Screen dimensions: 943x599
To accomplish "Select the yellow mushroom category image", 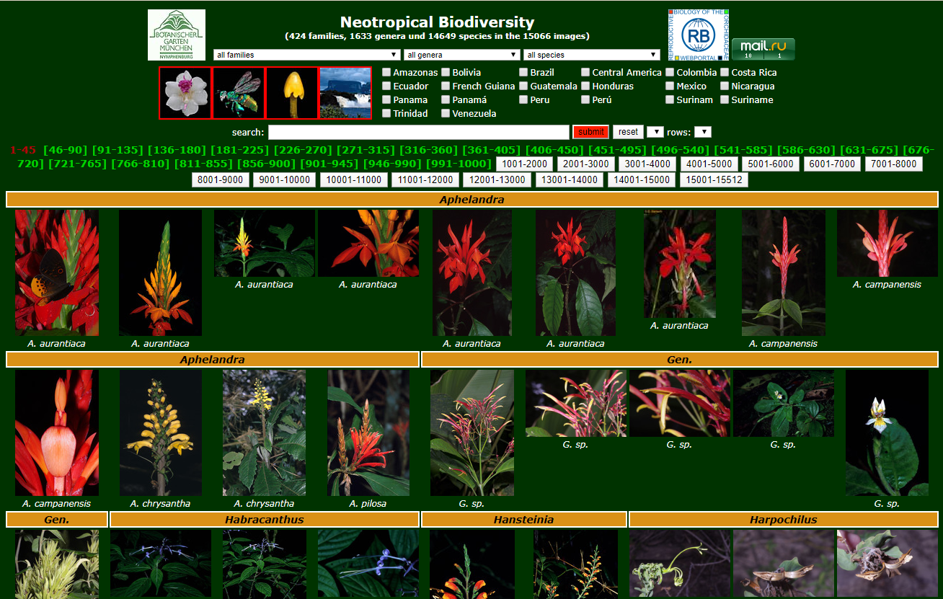I will coord(292,93).
